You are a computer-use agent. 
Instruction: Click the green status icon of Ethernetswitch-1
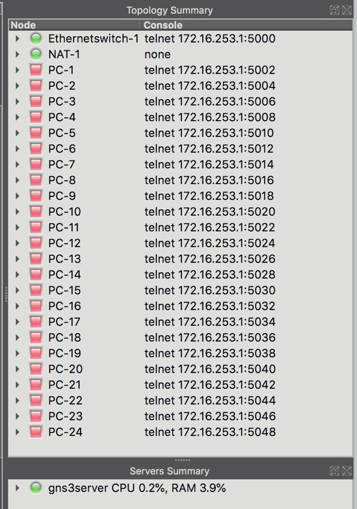point(36,38)
